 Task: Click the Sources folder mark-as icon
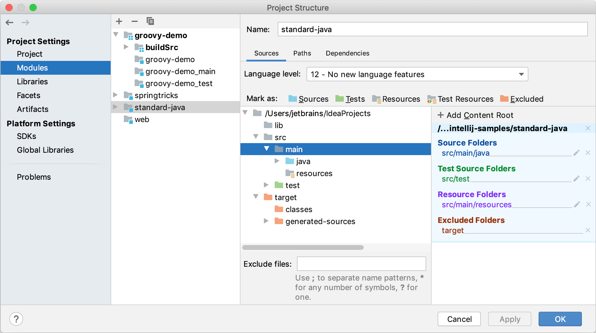click(292, 99)
